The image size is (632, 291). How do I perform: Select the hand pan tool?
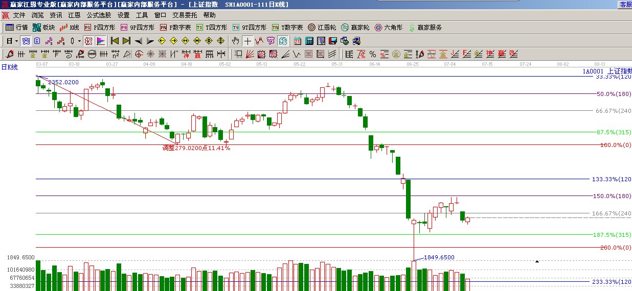pos(235,41)
